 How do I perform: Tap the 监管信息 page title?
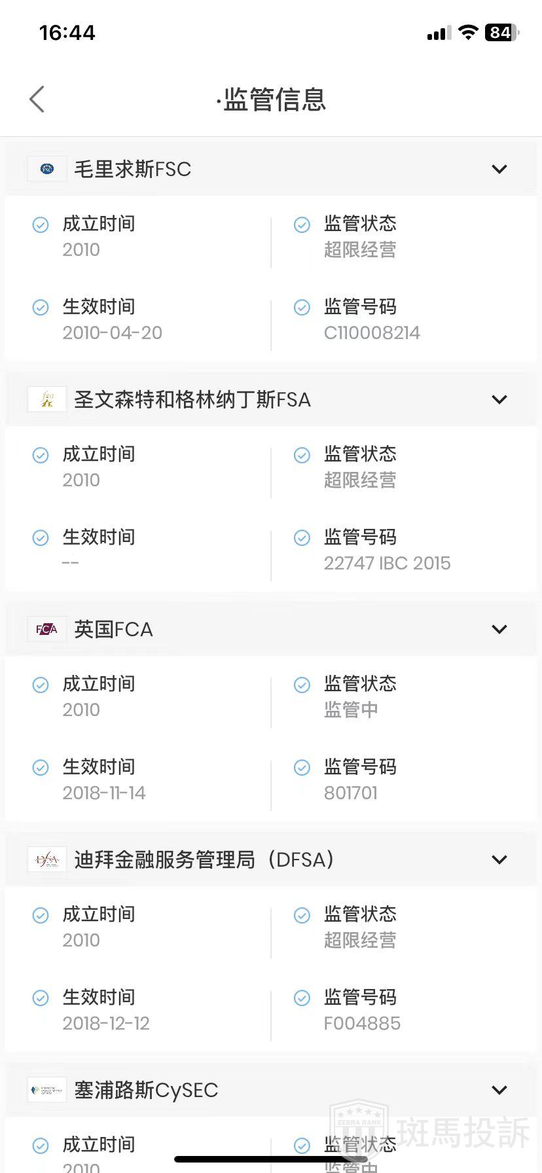(x=274, y=99)
